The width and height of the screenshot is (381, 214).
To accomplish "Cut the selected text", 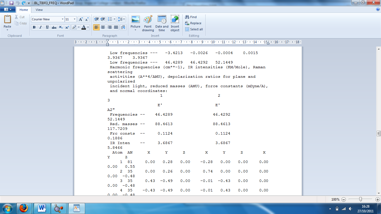I will click(20, 17).
